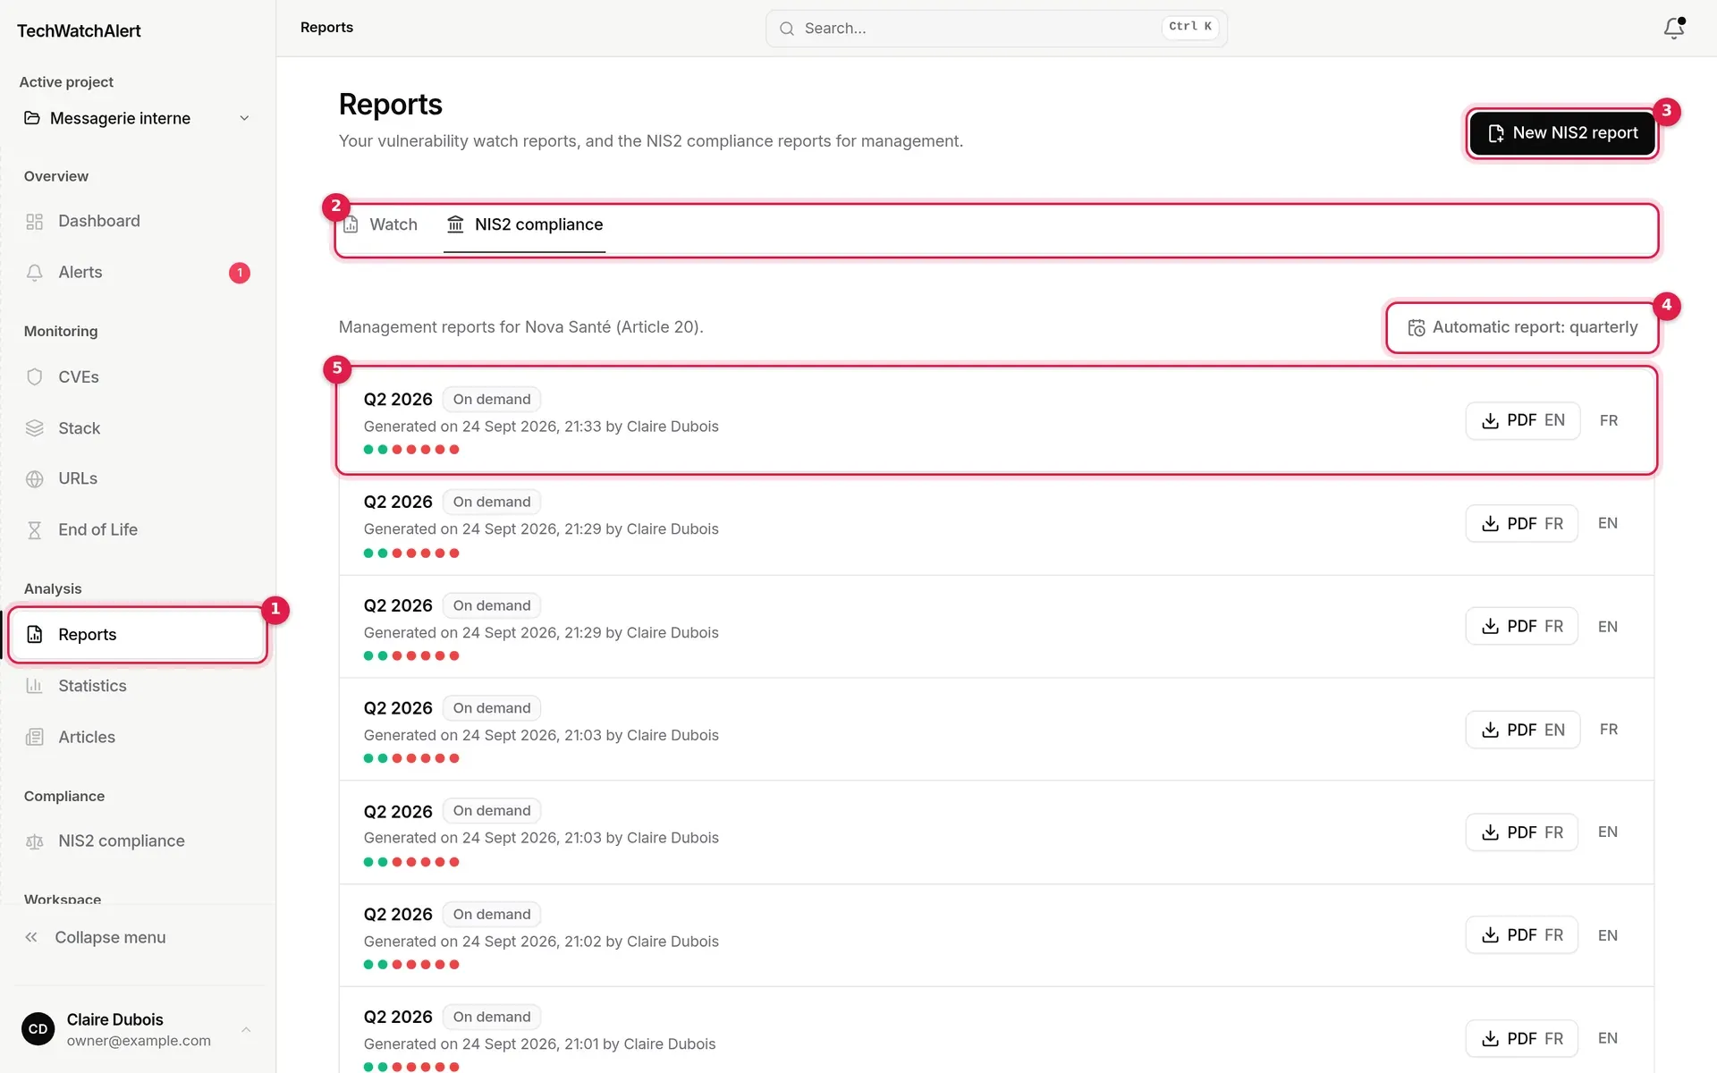Image resolution: width=1717 pixels, height=1073 pixels.
Task: Click the CVEs shield icon
Action: pyautogui.click(x=35, y=377)
